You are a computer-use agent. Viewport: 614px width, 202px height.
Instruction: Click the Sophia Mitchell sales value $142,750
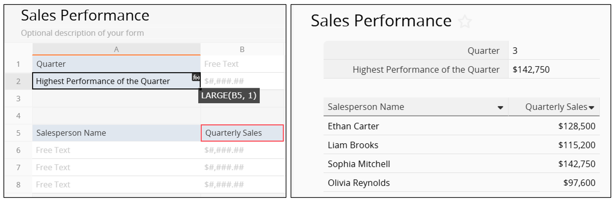(577, 164)
